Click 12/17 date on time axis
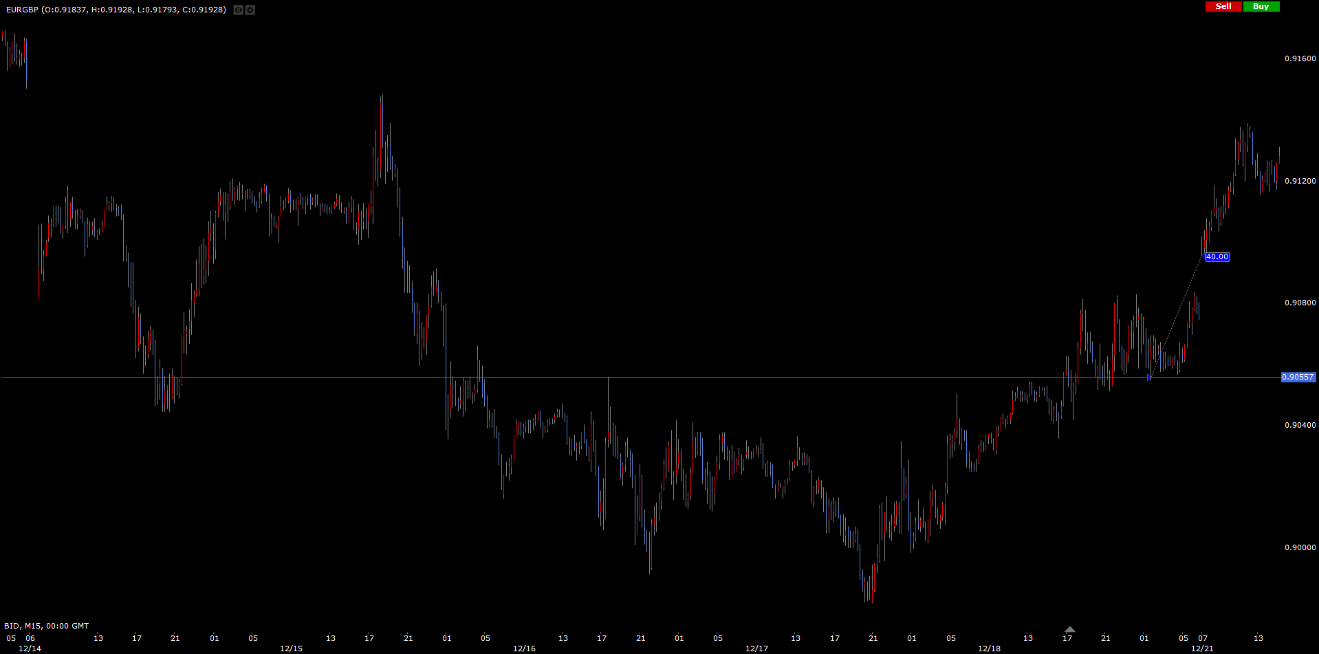This screenshot has width=1319, height=654. tap(756, 648)
